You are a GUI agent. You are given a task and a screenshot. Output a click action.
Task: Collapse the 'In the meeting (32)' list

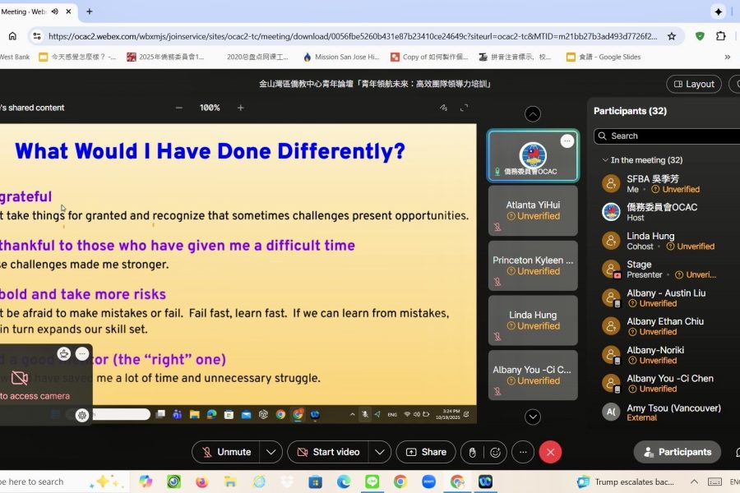[605, 160]
